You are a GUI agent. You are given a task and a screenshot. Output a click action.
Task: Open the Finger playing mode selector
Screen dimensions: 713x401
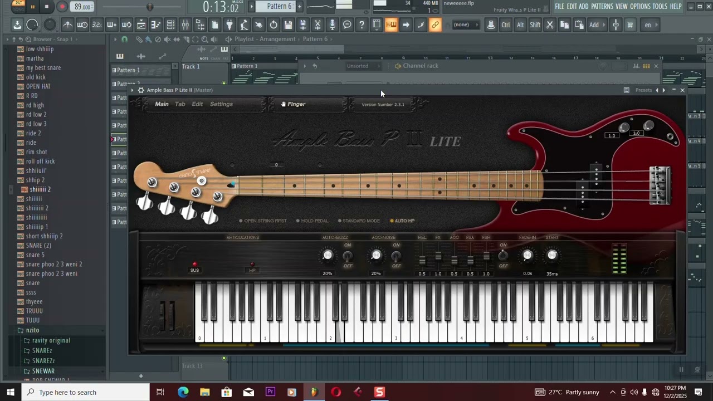click(294, 104)
